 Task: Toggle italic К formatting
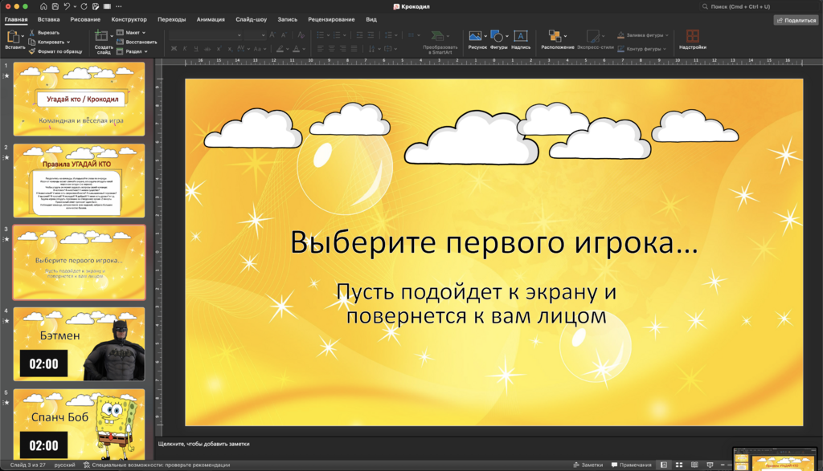click(x=185, y=49)
